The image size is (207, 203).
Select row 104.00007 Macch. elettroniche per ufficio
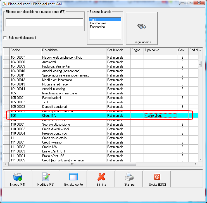click(x=101, y=58)
